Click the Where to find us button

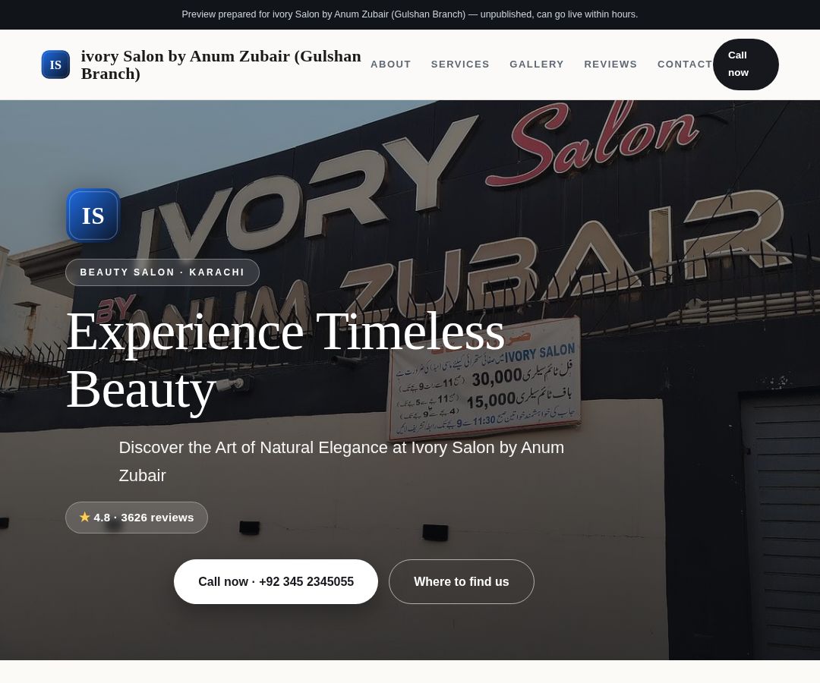tap(462, 581)
